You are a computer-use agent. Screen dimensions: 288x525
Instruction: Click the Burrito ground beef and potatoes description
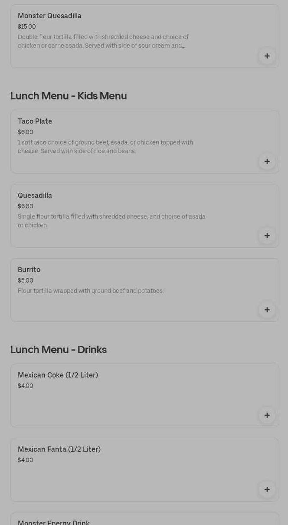pyautogui.click(x=91, y=291)
